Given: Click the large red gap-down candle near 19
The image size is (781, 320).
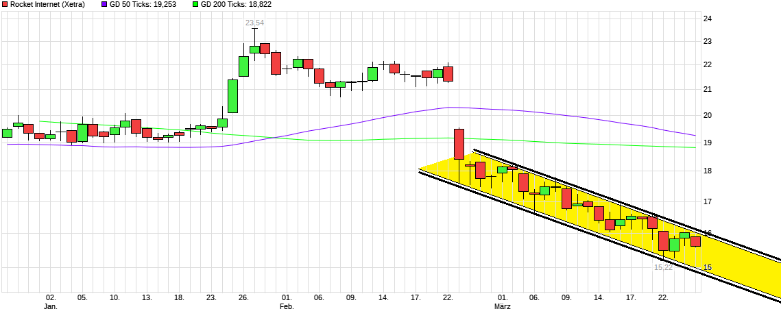Looking at the screenshot, I should pos(459,144).
